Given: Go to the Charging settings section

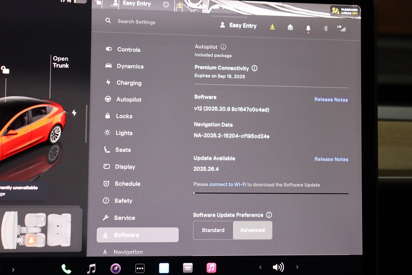Looking at the screenshot, I should click(x=129, y=83).
